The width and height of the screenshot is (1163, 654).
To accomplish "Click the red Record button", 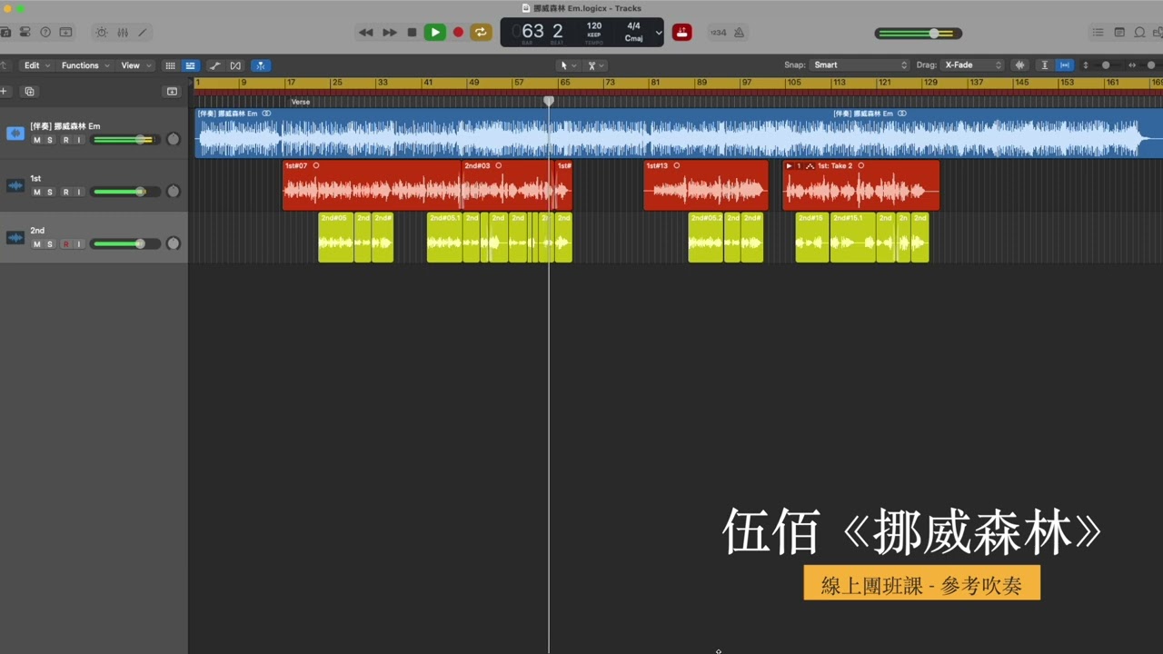I will pyautogui.click(x=458, y=33).
